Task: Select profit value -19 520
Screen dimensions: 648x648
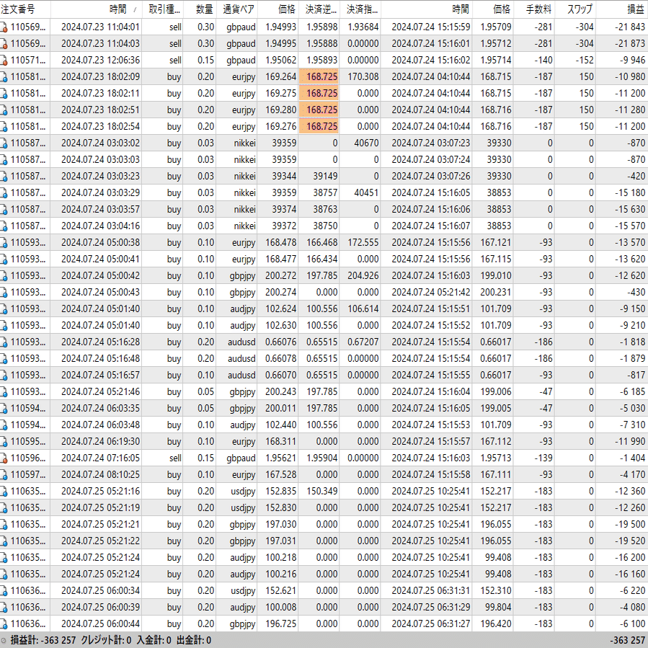Action: [x=630, y=541]
